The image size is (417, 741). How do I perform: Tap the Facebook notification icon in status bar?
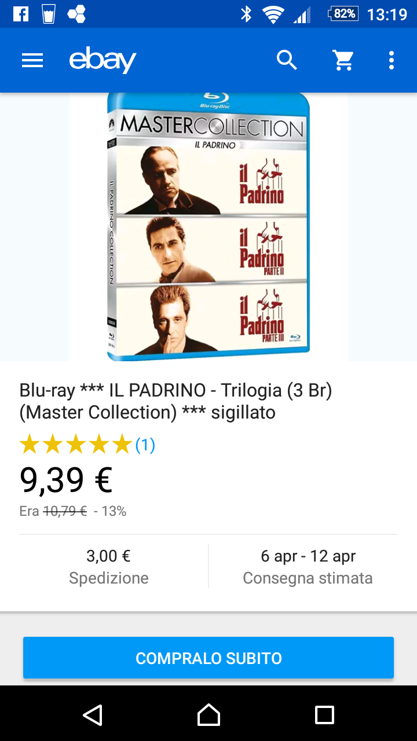click(20, 14)
